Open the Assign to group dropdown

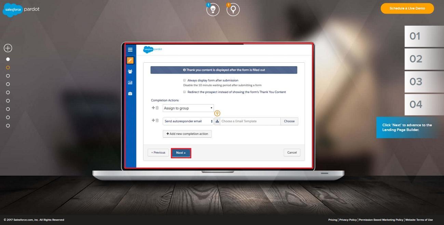click(188, 108)
